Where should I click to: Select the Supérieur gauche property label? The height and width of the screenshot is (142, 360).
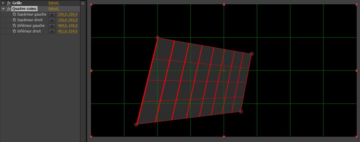click(32, 14)
